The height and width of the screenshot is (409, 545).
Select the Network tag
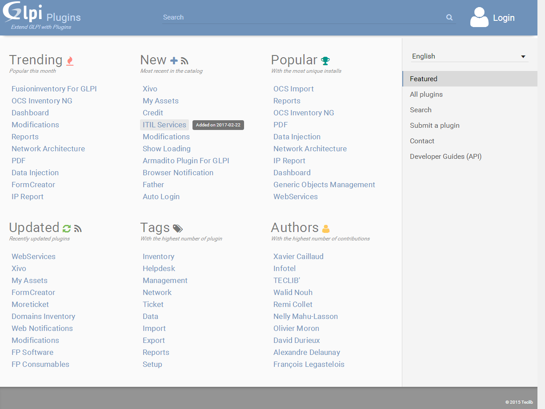click(157, 292)
